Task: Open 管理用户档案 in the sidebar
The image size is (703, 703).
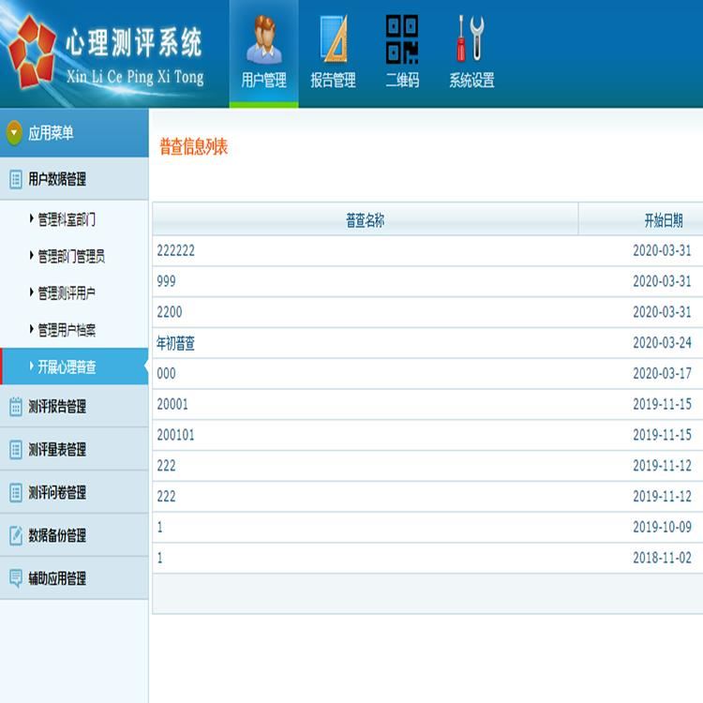Action: (x=67, y=331)
